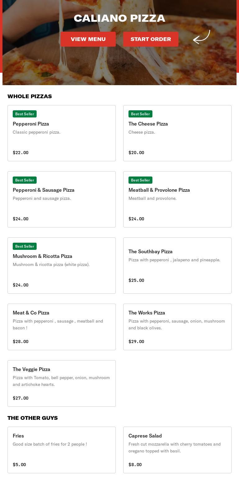
Task: Open the Mushroom & Ricotta Pizza item
Action: (61, 265)
